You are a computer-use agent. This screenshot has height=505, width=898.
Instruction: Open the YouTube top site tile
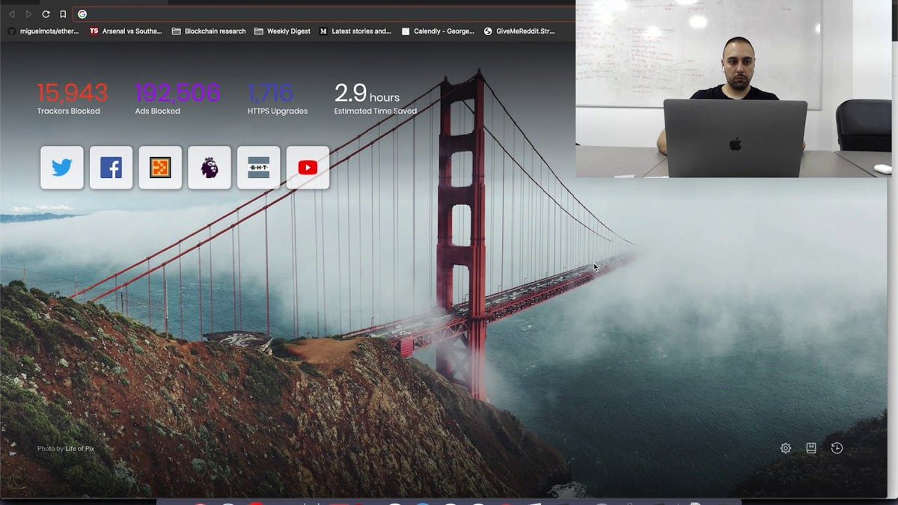click(x=308, y=168)
